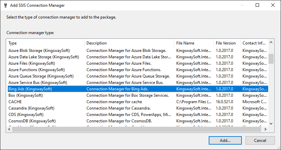Click description 'Connection Manager for CDS, PowerApps...'
The height and width of the screenshot is (150, 281).
coord(129,115)
